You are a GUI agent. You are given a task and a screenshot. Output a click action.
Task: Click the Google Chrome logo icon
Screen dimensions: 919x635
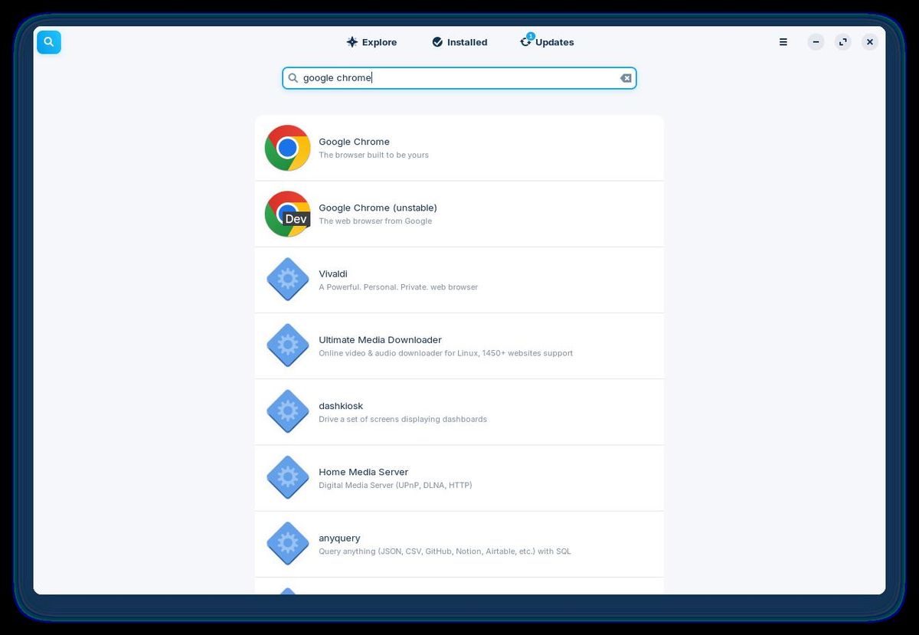[287, 148]
